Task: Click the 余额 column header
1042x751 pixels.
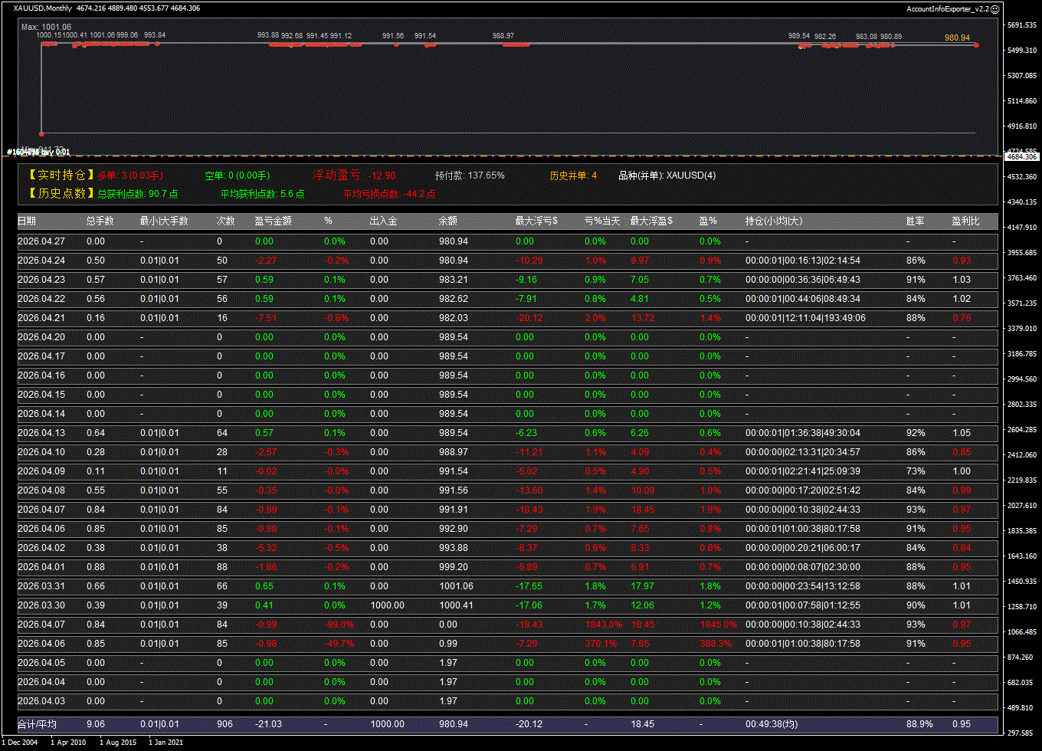Action: tap(447, 221)
